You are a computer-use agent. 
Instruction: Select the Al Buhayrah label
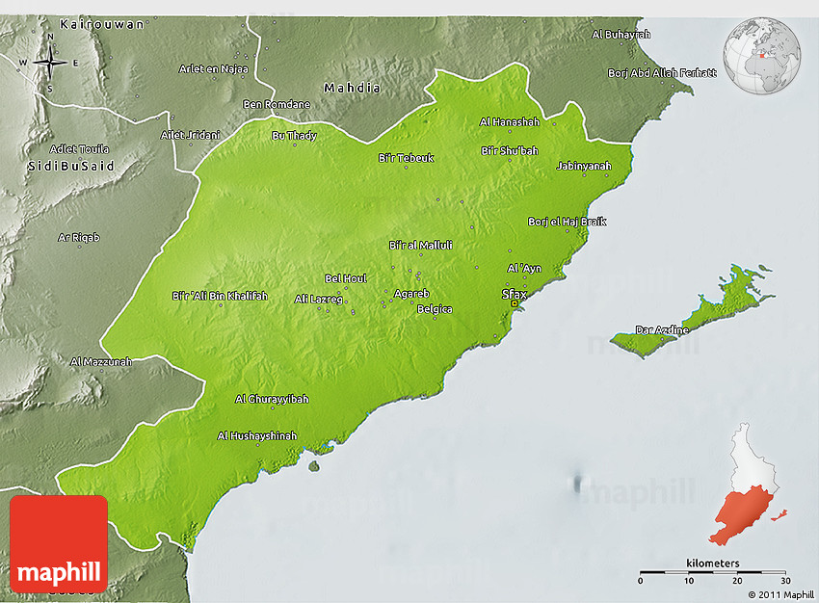tap(621, 35)
